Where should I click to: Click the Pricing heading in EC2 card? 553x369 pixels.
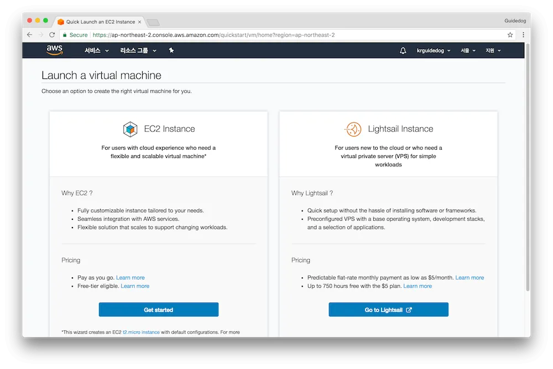71,260
